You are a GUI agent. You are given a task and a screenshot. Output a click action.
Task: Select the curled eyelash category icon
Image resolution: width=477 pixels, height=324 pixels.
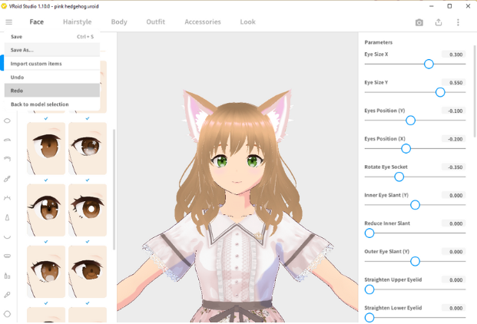(8, 158)
